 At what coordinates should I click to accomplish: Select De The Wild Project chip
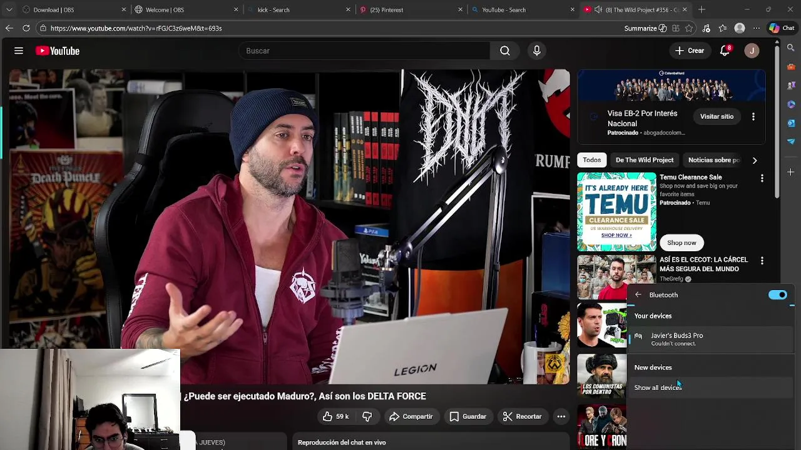[645, 160]
